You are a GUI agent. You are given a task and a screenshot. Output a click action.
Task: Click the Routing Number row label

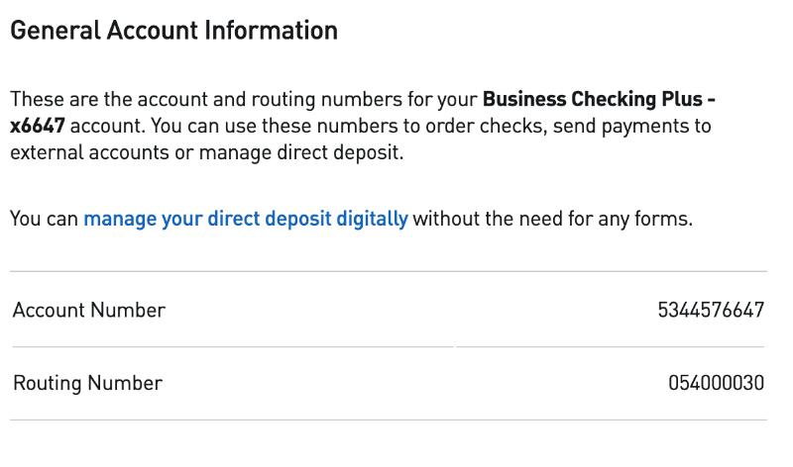click(x=87, y=383)
